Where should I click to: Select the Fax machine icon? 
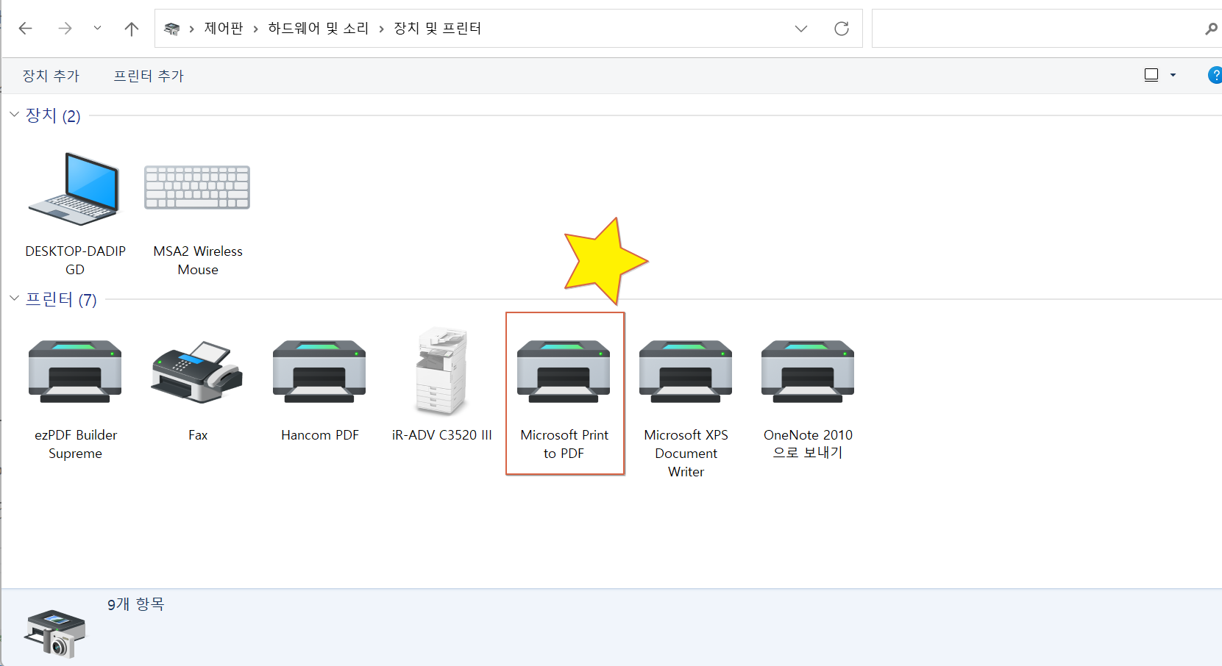(197, 371)
